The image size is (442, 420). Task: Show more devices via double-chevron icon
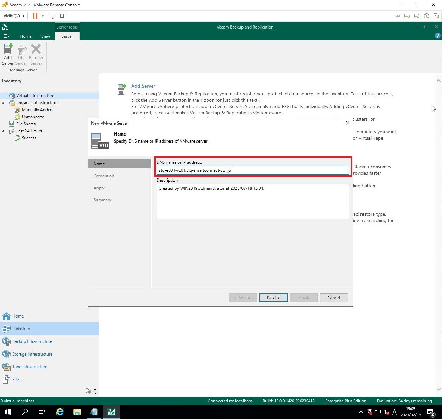[x=398, y=16]
